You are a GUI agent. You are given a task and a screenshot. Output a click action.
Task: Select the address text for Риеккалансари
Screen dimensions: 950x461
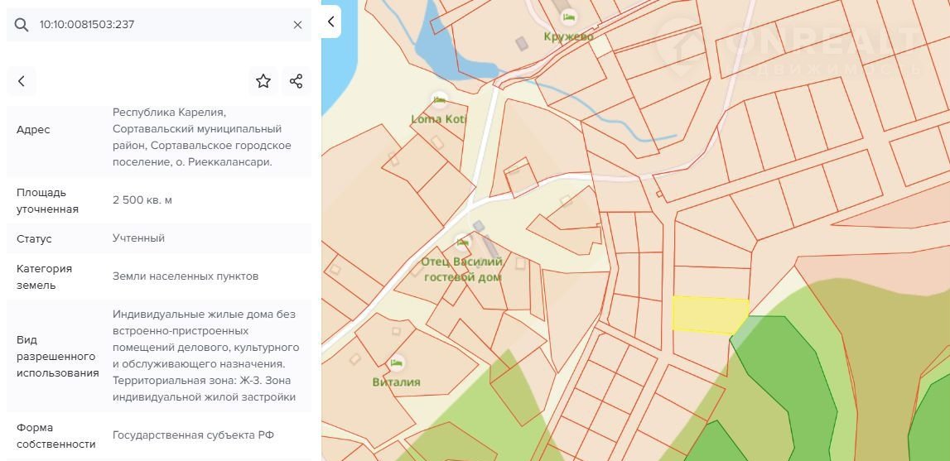pyautogui.click(x=202, y=137)
